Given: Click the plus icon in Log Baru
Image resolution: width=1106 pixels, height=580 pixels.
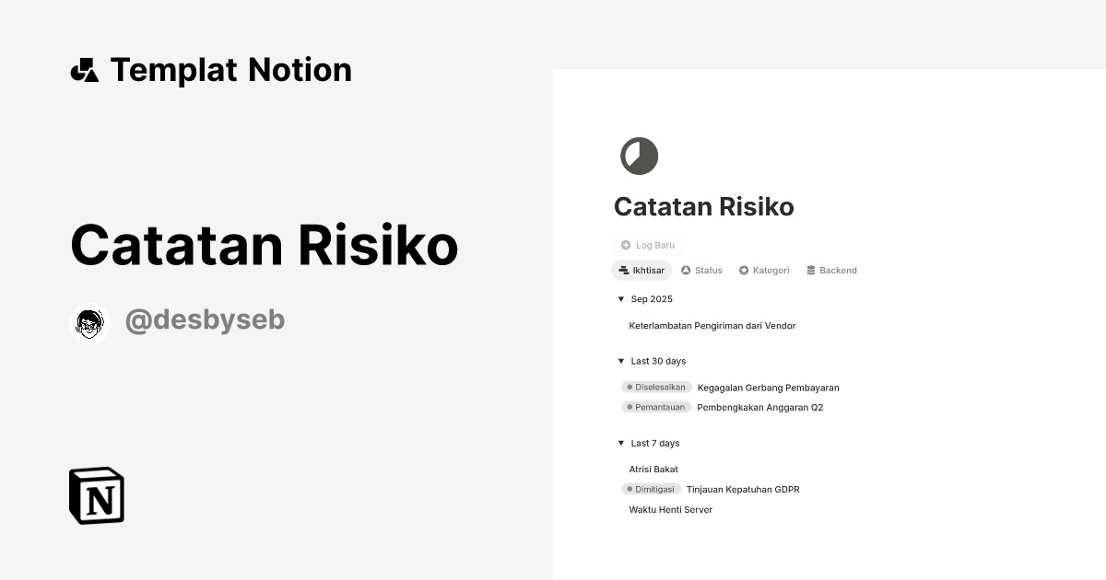Looking at the screenshot, I should coord(626,245).
